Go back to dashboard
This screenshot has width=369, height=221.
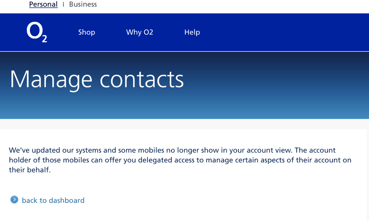[x=53, y=200]
